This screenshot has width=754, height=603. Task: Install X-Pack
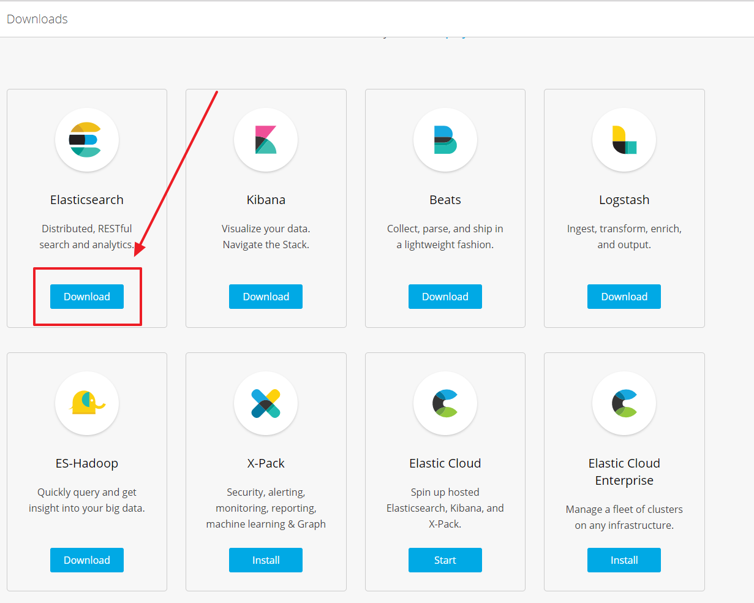tap(266, 560)
